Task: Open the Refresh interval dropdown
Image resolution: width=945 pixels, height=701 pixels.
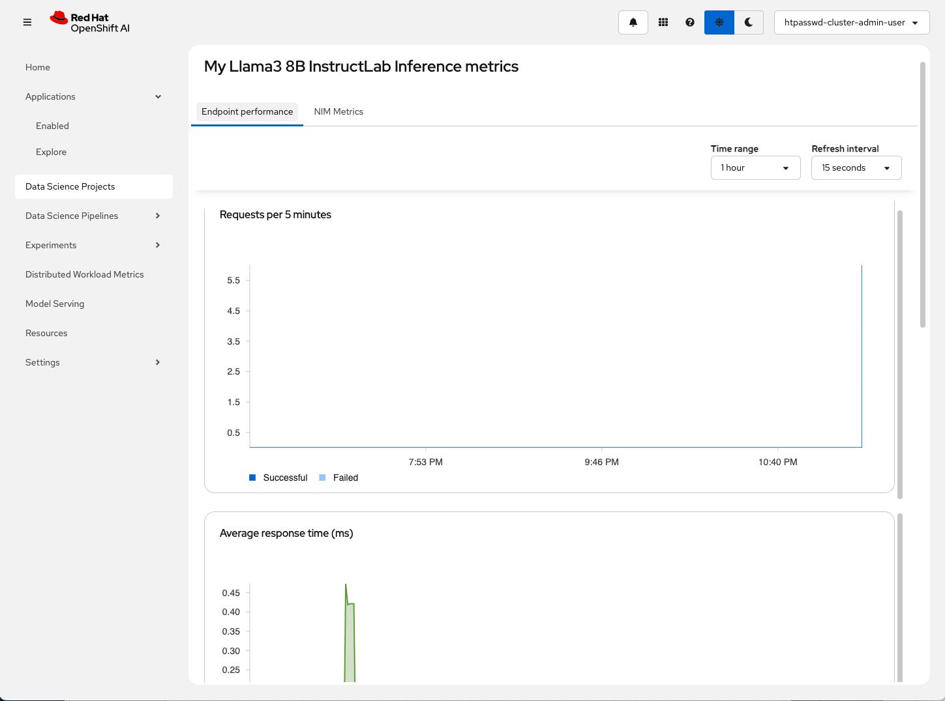Action: (856, 167)
